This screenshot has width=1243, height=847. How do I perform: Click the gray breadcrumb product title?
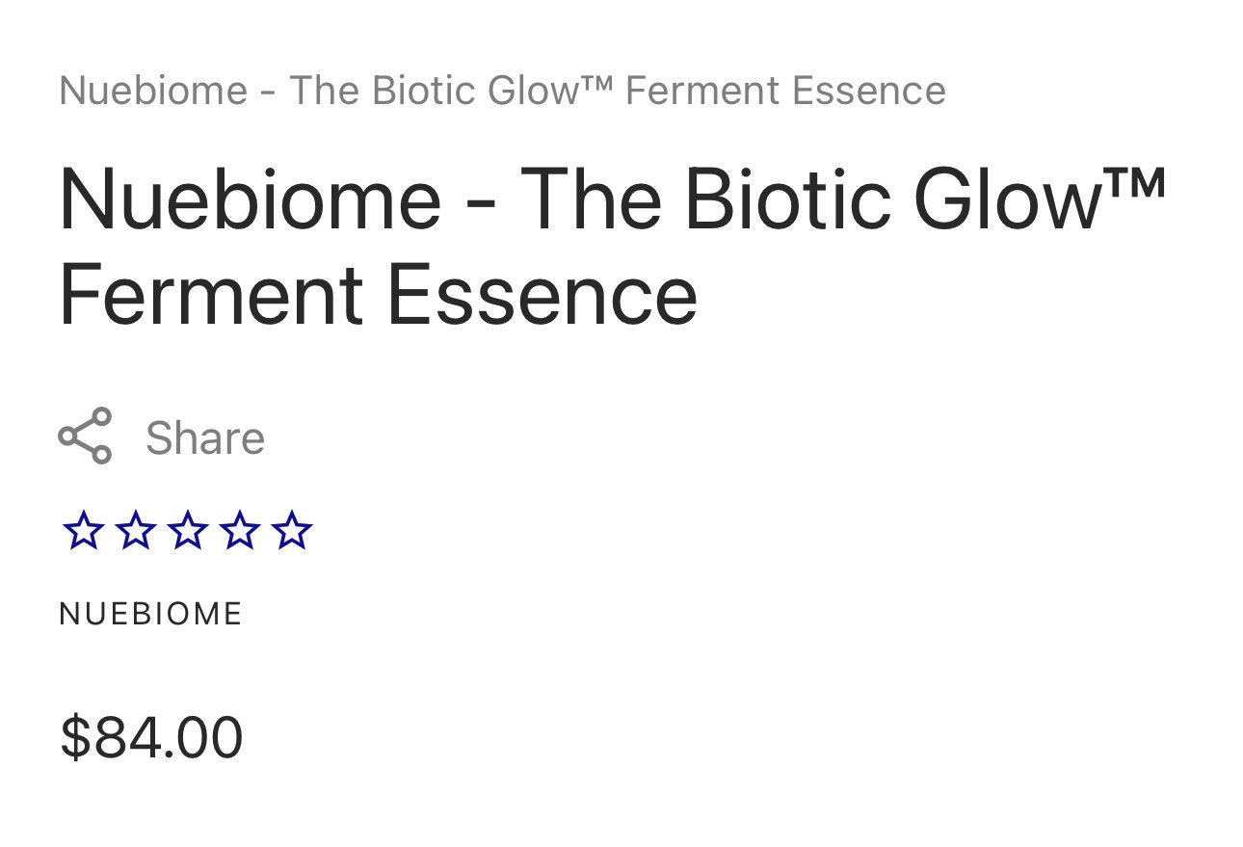pyautogui.click(x=502, y=91)
